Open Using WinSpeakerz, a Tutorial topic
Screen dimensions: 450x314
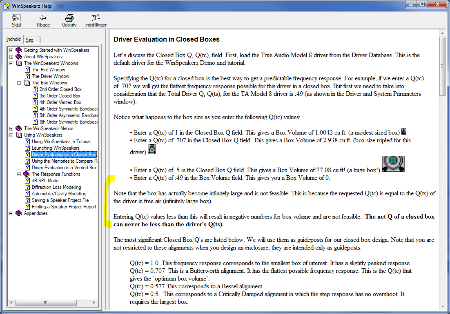(x=61, y=142)
